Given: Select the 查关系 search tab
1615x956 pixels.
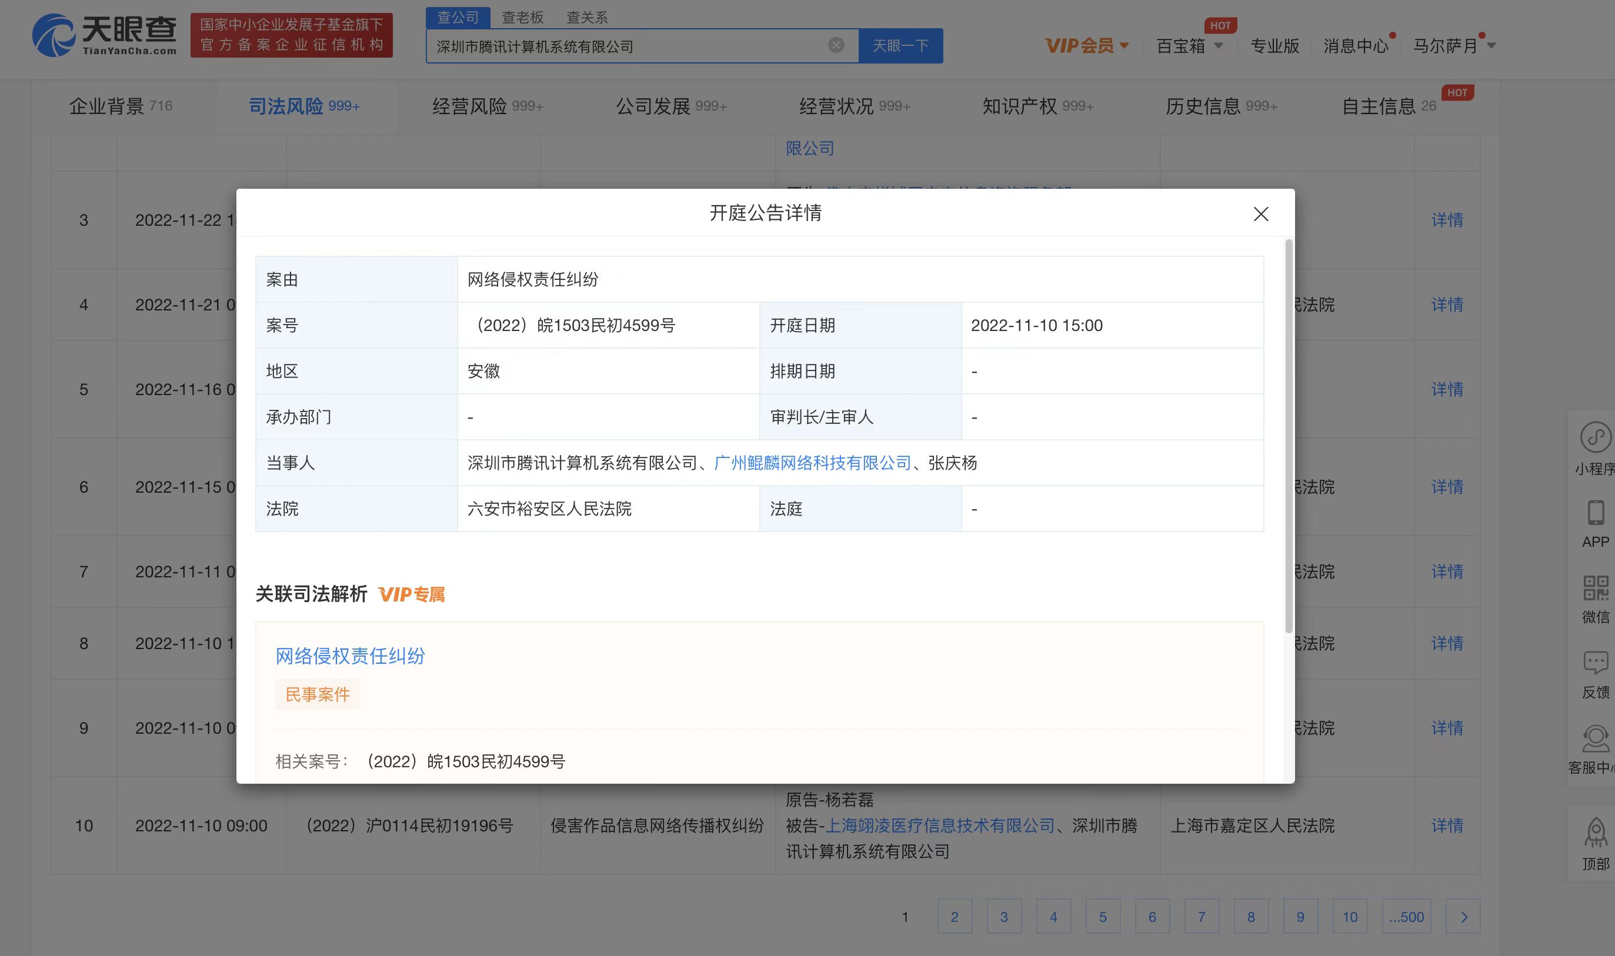Looking at the screenshot, I should (587, 18).
